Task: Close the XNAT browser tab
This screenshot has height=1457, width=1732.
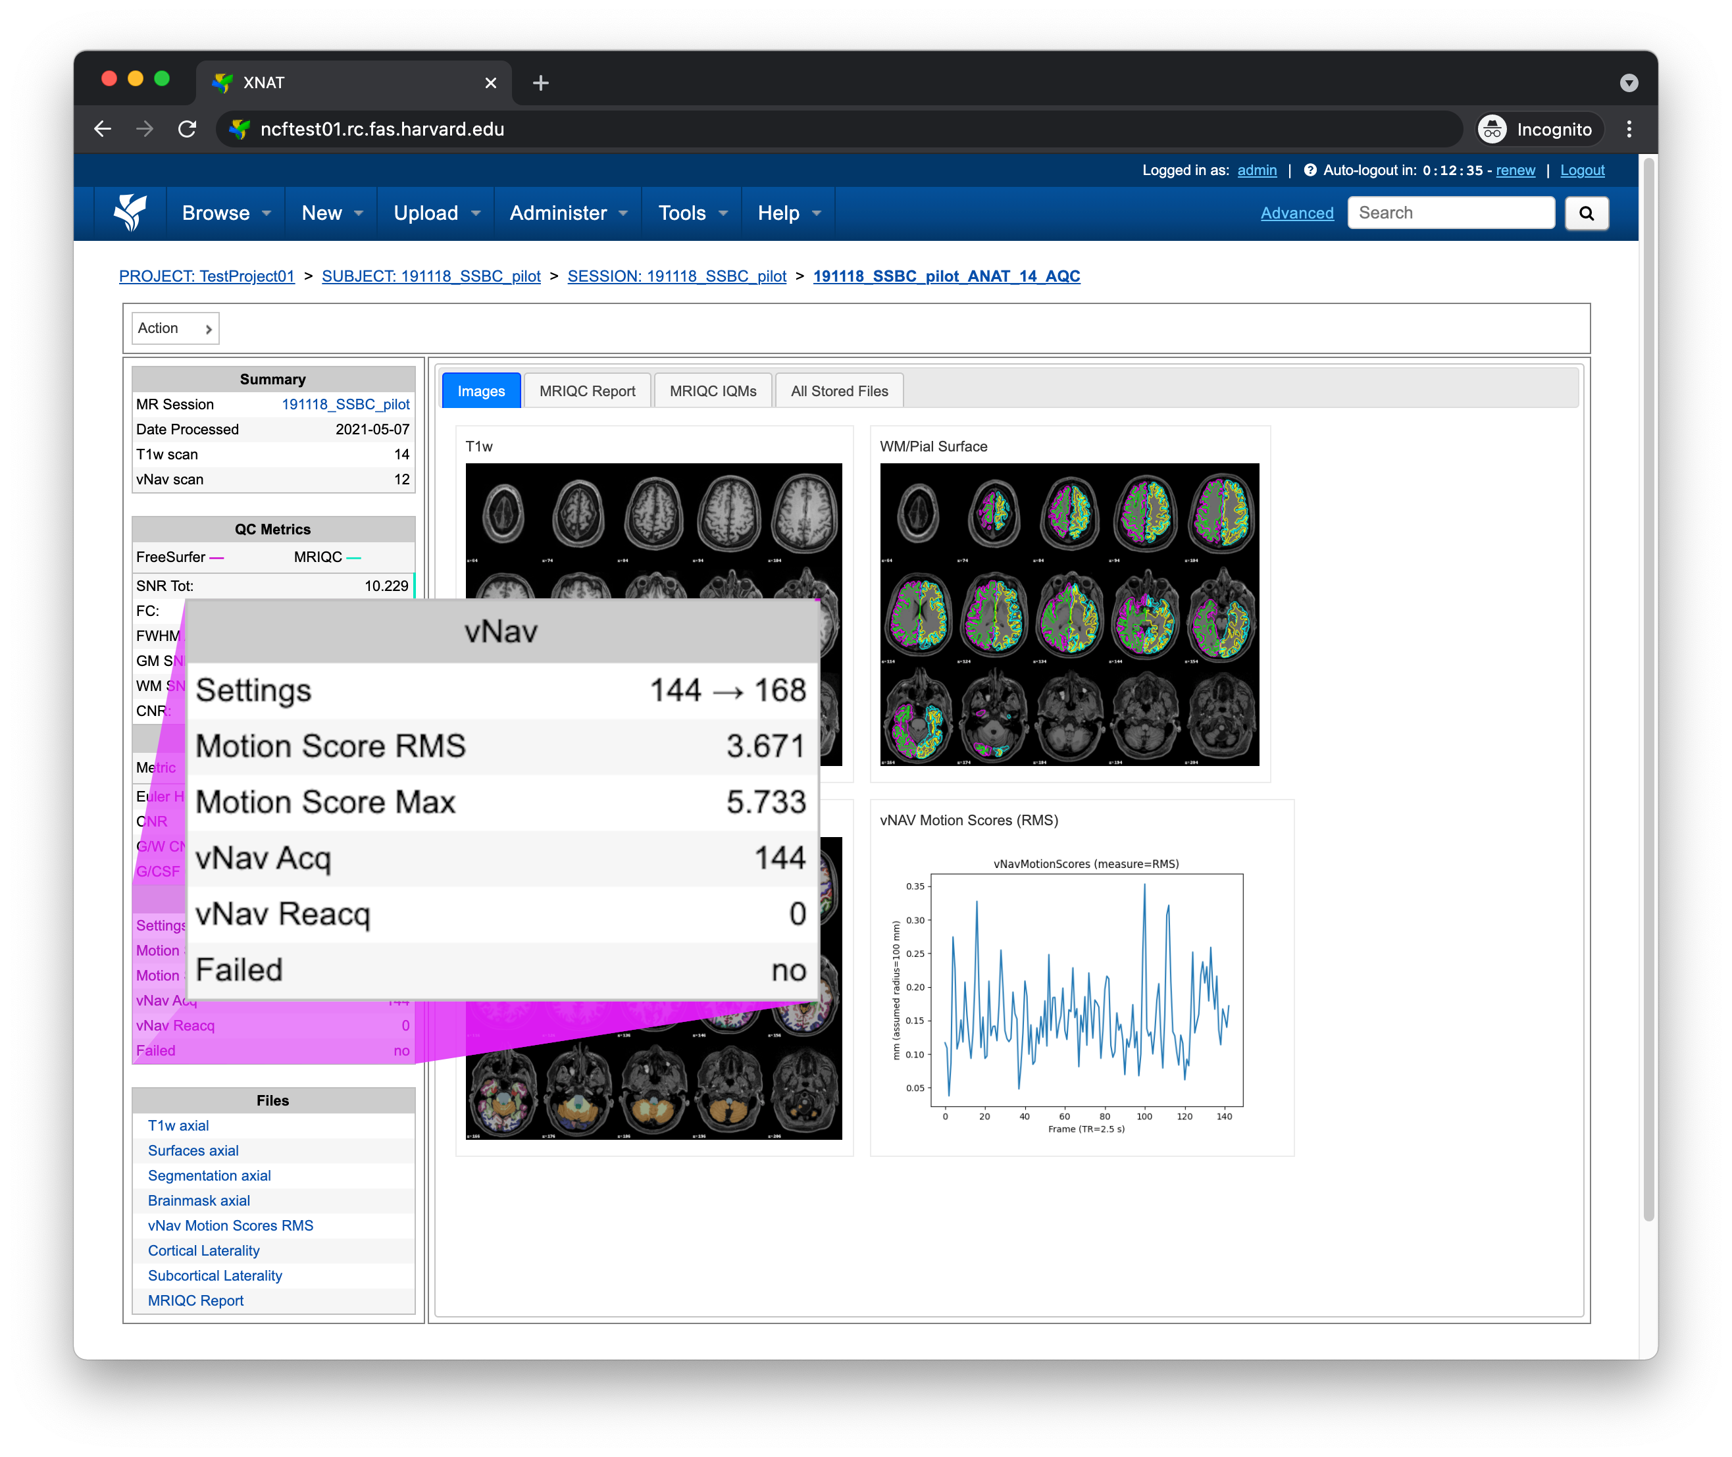Action: pyautogui.click(x=491, y=83)
